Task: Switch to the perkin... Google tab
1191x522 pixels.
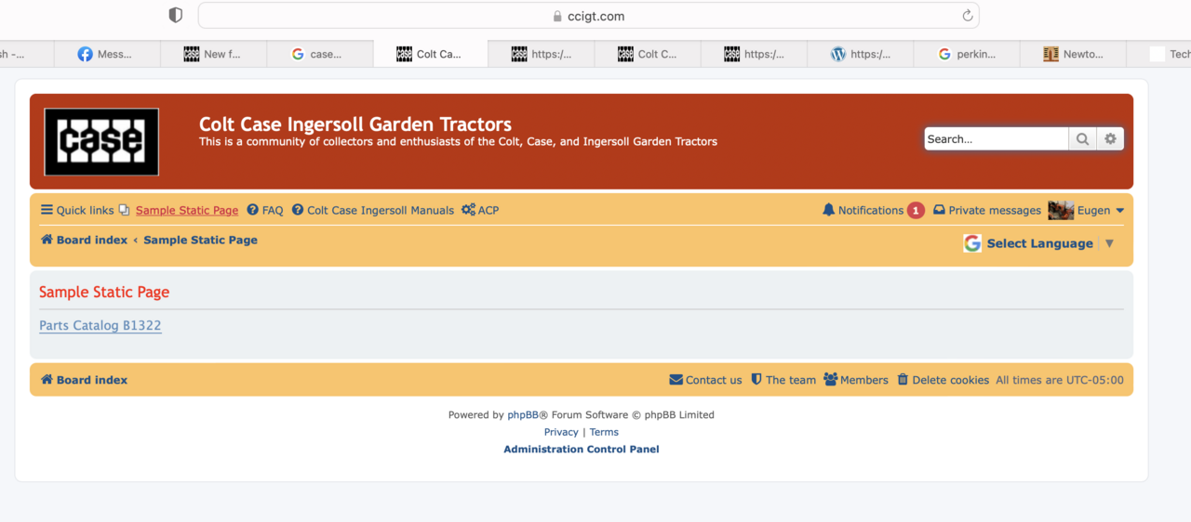Action: pos(966,54)
